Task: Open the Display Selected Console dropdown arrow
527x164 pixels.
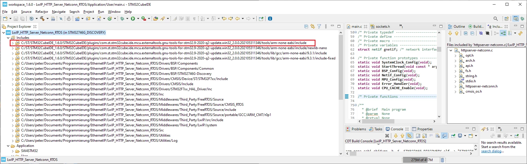Action: pyautogui.click(x=465, y=136)
